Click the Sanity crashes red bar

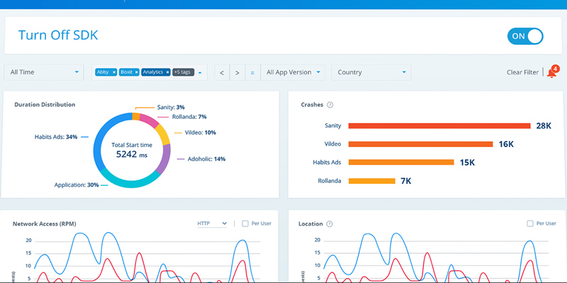tap(439, 126)
